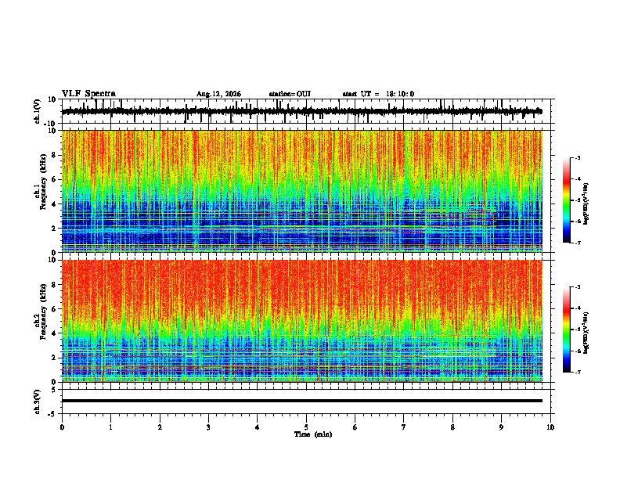The image size is (620, 479).
Task: Select the 'Aug.12, 2026' date text
Action: pyautogui.click(x=218, y=94)
